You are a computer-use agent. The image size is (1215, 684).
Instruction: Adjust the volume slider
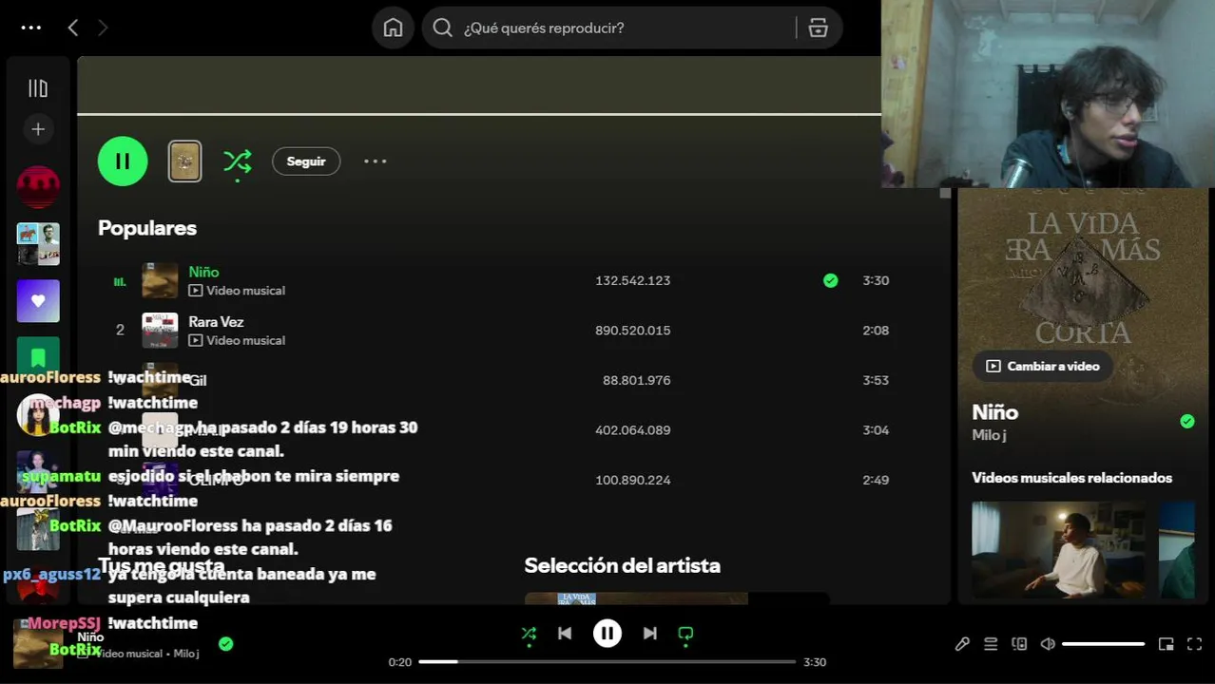tap(1103, 644)
